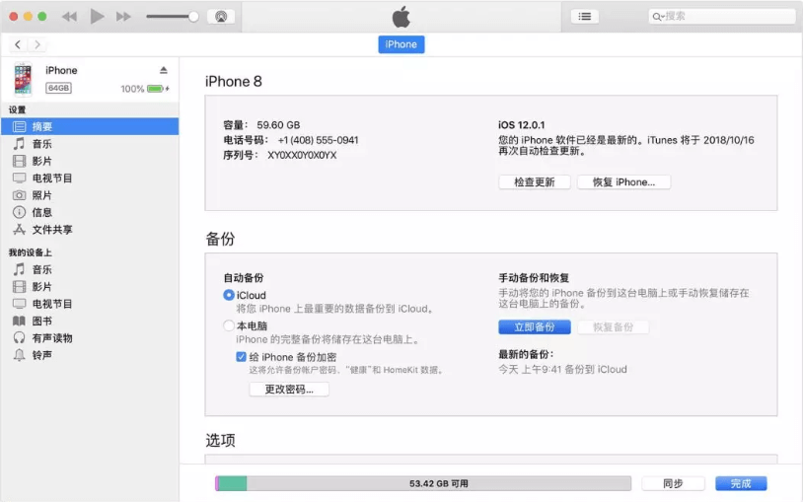Click the Apple logo display
The height and width of the screenshot is (502, 803).
(401, 17)
